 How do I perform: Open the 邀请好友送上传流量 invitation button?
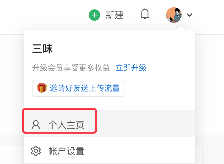tap(78, 88)
